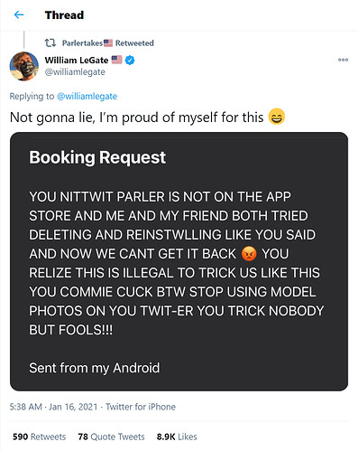Open the Booking Request image attachment

pyautogui.click(x=179, y=261)
